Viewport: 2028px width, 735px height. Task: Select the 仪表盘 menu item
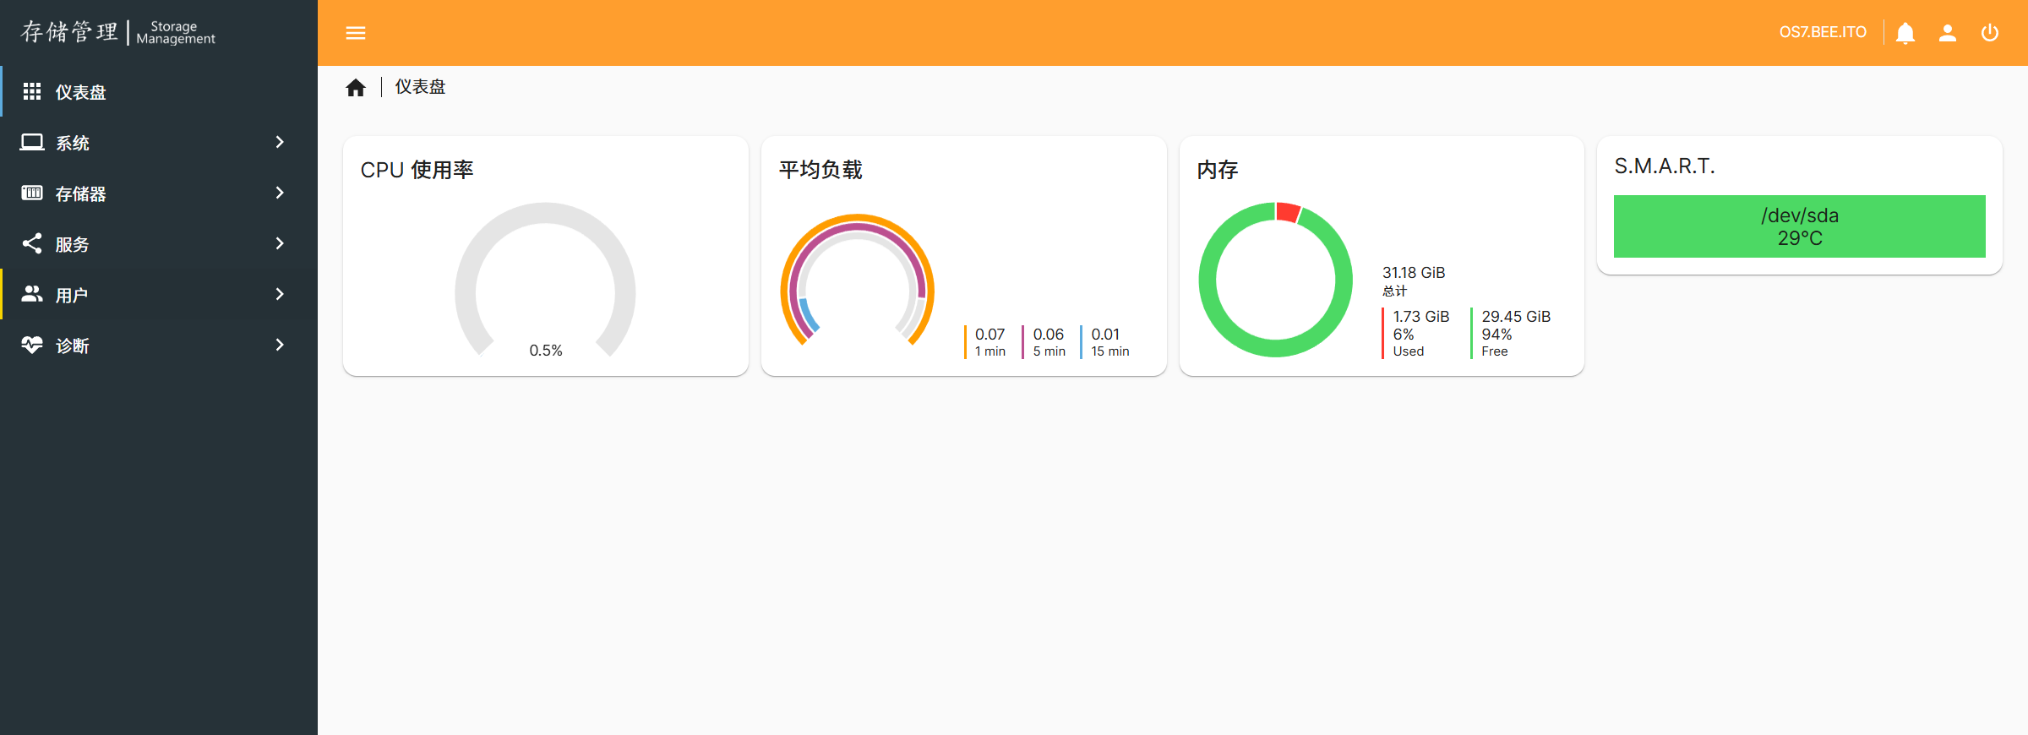(81, 92)
